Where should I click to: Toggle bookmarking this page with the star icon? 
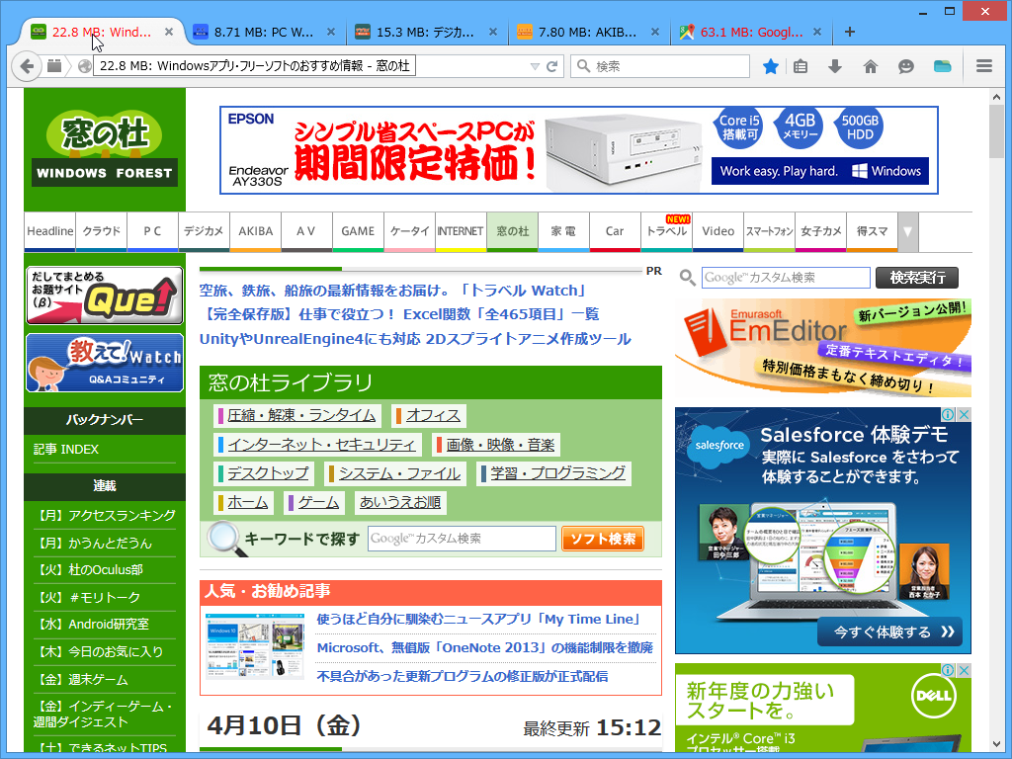(770, 66)
